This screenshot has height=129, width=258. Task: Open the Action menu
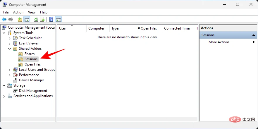[18, 12]
